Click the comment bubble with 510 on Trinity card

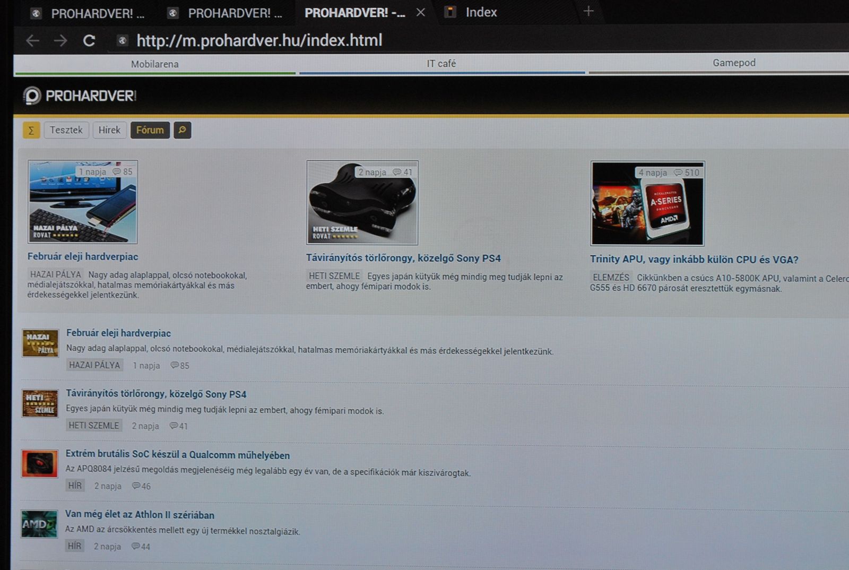687,173
